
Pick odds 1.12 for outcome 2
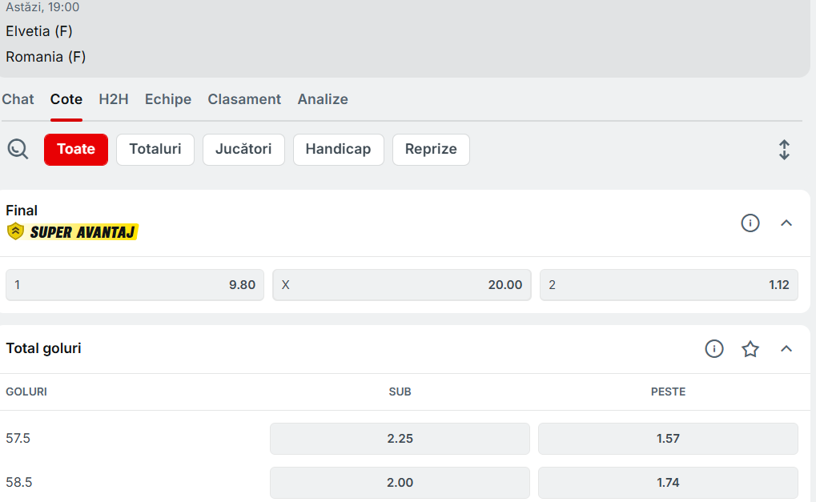tap(669, 285)
